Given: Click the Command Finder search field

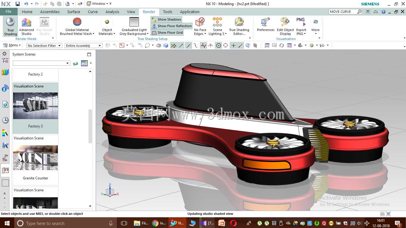Looking at the screenshot, I should click(x=343, y=12).
